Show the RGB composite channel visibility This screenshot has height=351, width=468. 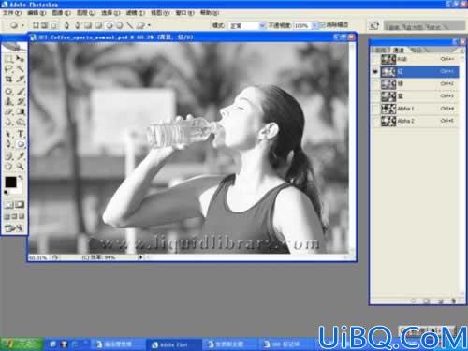tap(375, 59)
